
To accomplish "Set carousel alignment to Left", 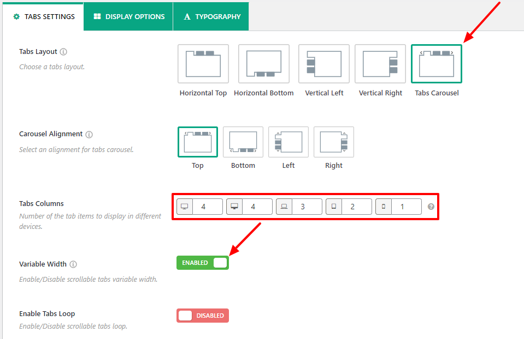I will 289,142.
